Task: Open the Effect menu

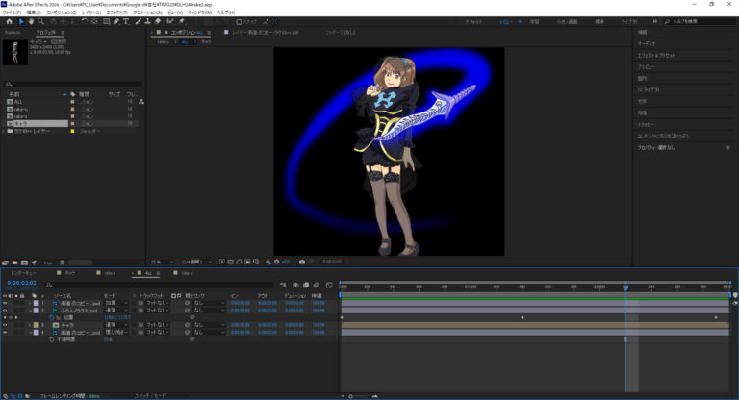Action: coord(116,12)
